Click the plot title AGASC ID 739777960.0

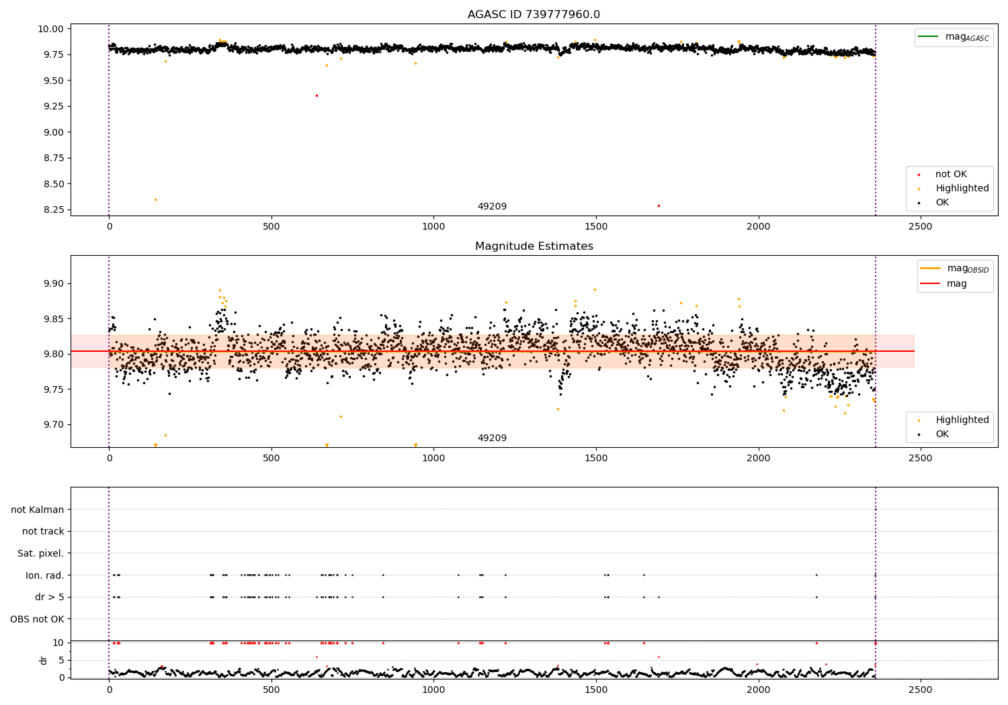click(x=534, y=14)
